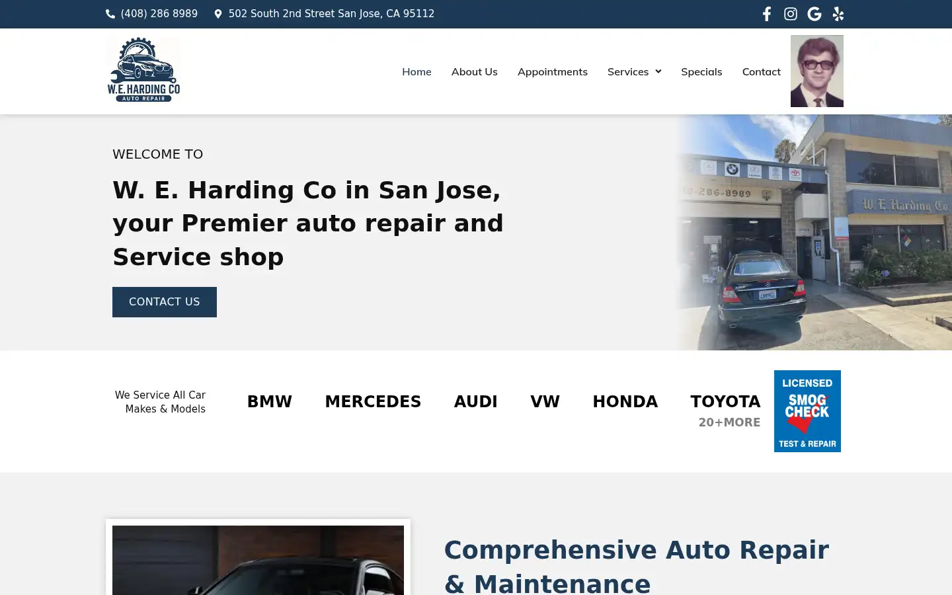Click the Licensed Smog Check badge
The width and height of the screenshot is (952, 595).
pyautogui.click(x=807, y=411)
